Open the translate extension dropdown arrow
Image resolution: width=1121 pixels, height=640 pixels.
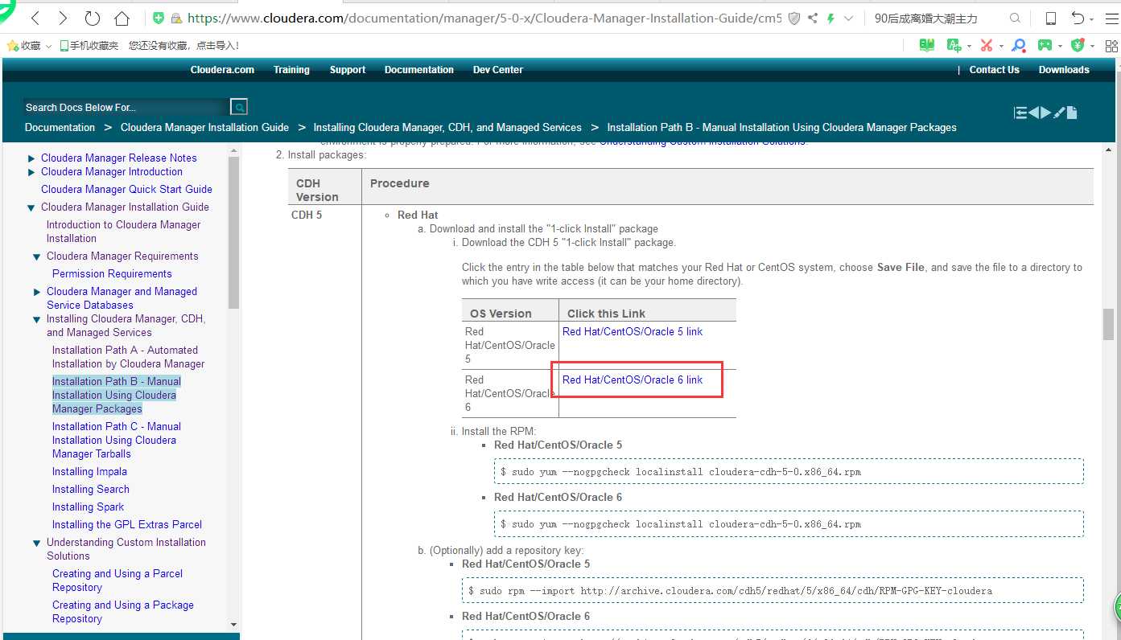pos(969,47)
